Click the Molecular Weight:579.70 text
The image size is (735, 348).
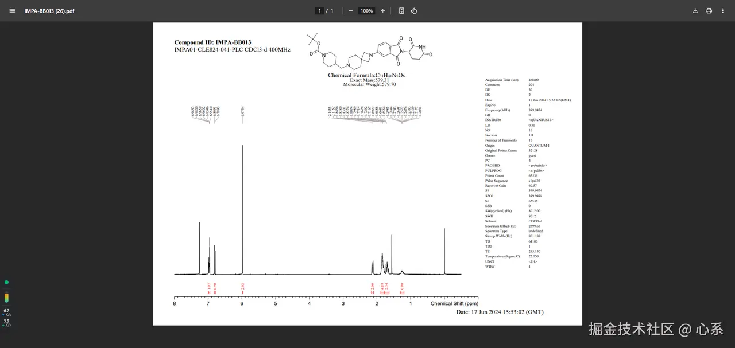click(369, 85)
